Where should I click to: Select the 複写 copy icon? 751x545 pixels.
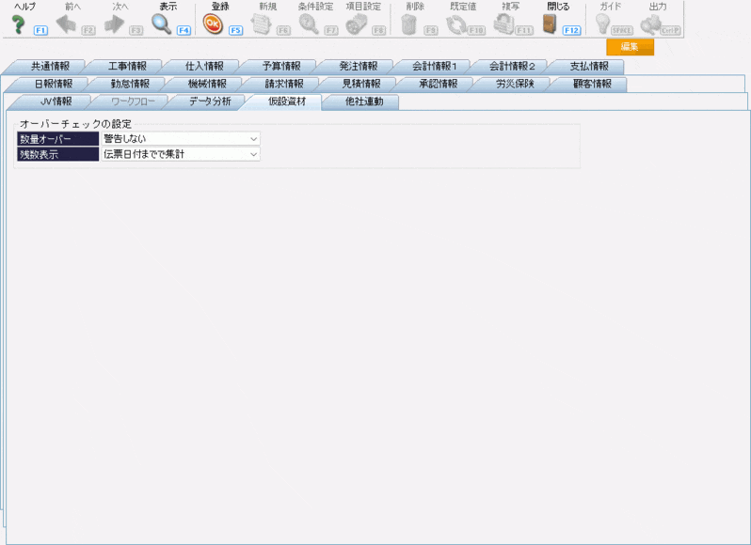(503, 24)
